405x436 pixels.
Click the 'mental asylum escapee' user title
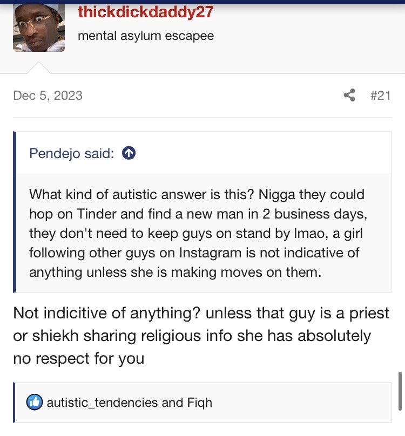pos(146,36)
